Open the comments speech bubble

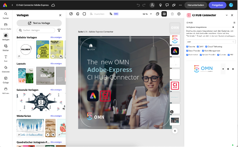[167, 5]
